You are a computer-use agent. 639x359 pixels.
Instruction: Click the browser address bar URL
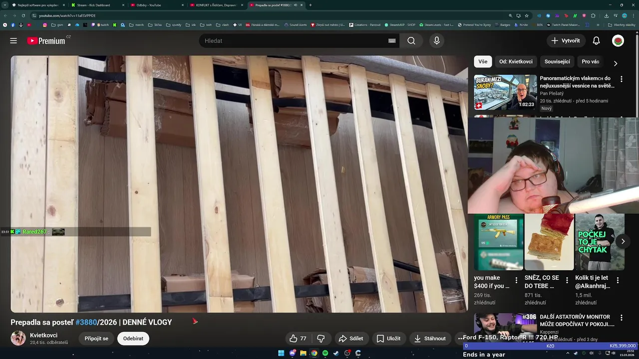(x=67, y=15)
